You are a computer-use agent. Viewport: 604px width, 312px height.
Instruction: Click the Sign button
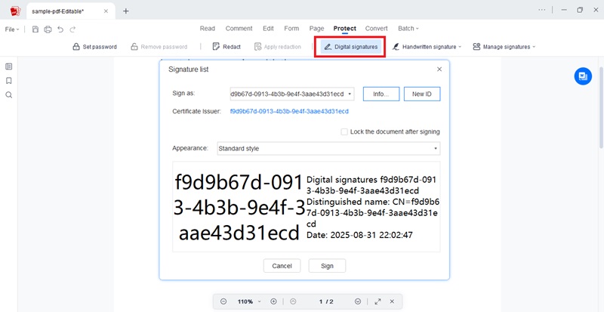[x=327, y=266]
